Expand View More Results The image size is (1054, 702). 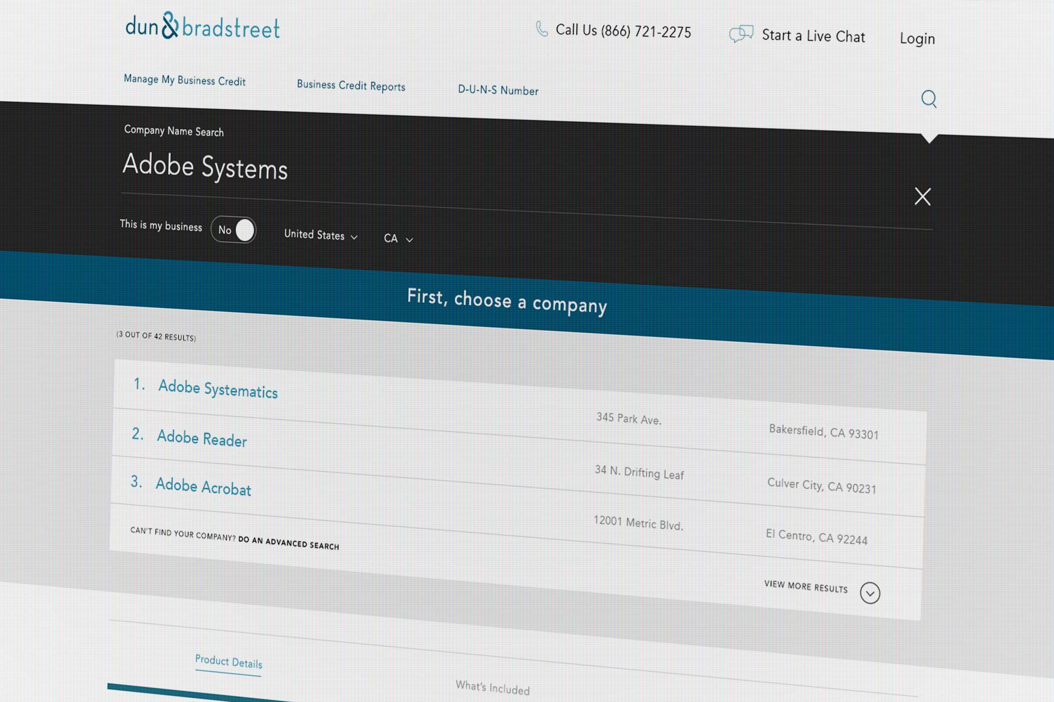(x=805, y=587)
